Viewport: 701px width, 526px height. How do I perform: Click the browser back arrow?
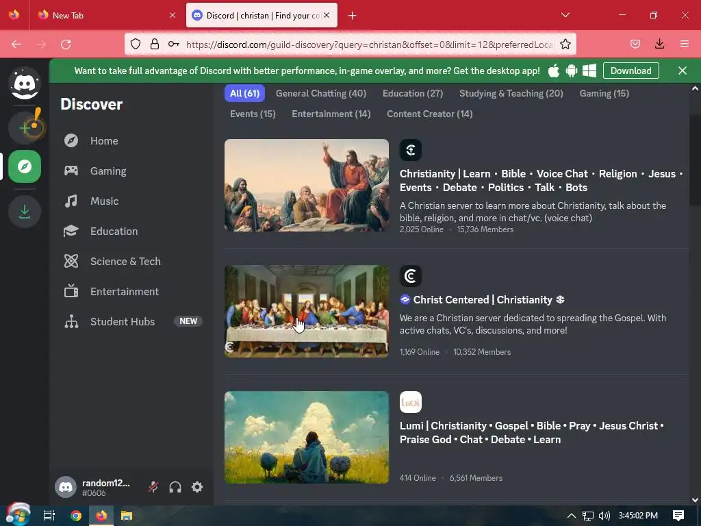tap(16, 45)
